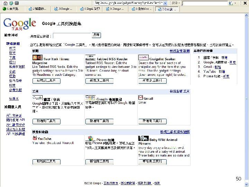Click the Picasa pinwheel icon

pos(90,138)
